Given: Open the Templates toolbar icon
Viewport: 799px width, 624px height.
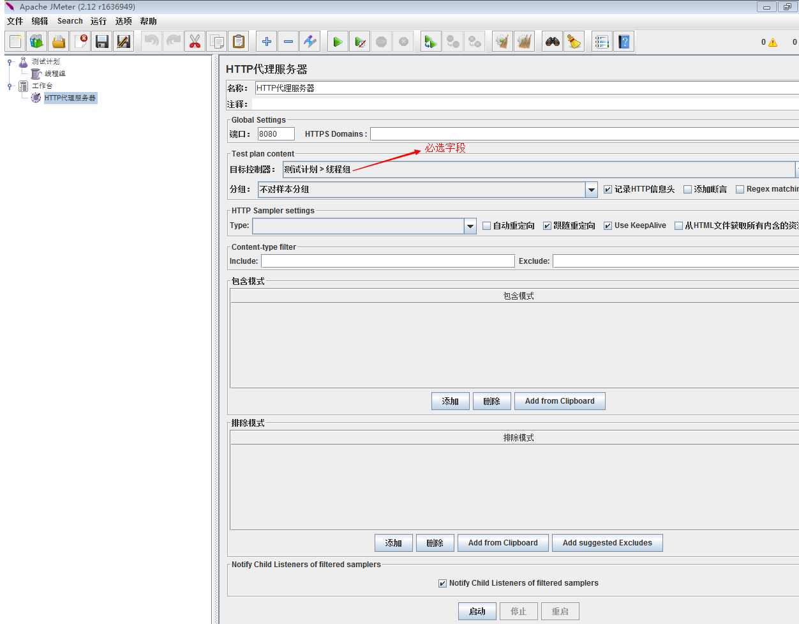Looking at the screenshot, I should coord(37,42).
